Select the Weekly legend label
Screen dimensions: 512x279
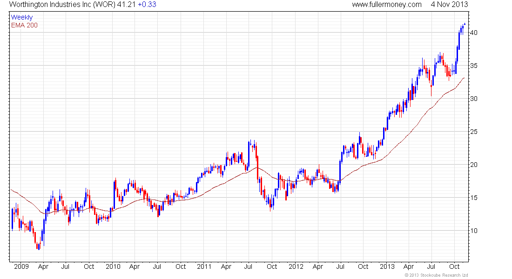pyautogui.click(x=22, y=17)
